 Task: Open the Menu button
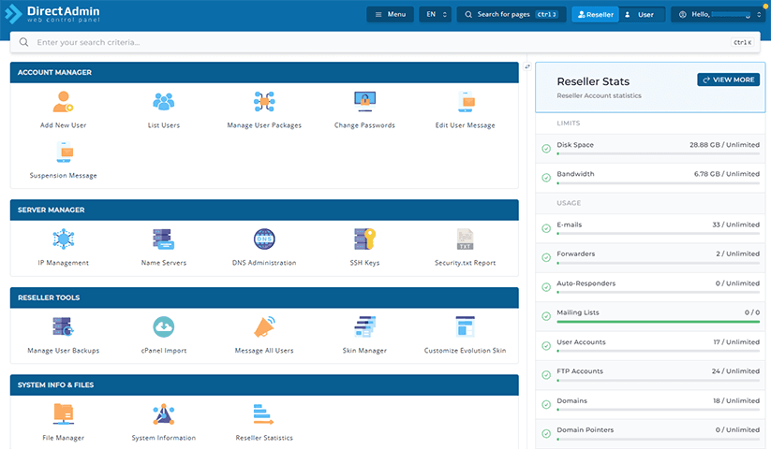pos(390,14)
